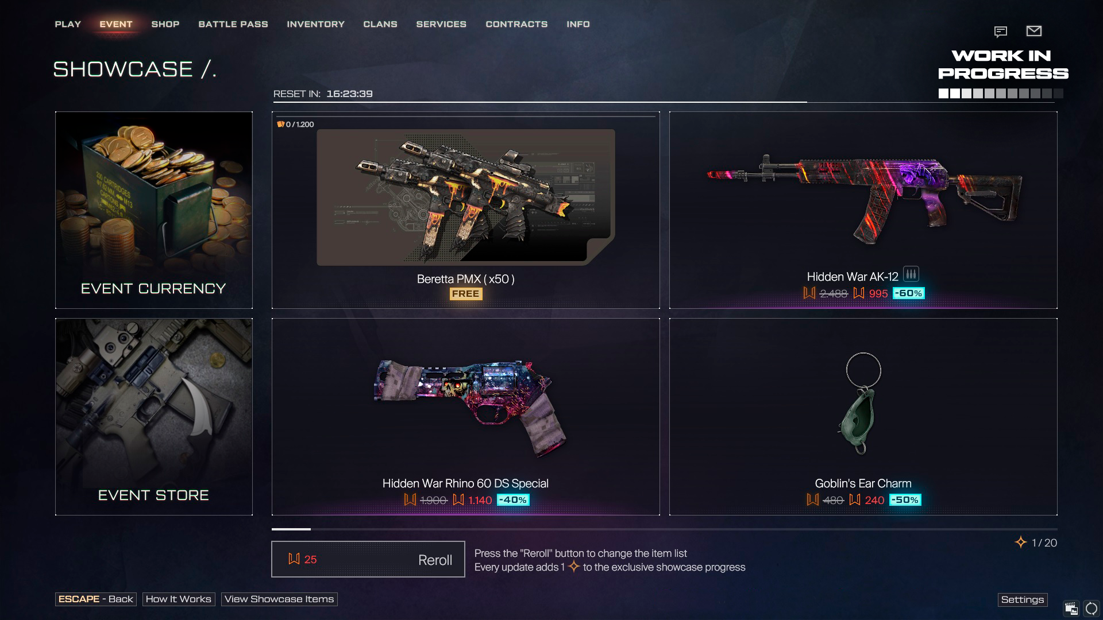
Task: Click the circular refresh icon bottom right
Action: click(1091, 609)
